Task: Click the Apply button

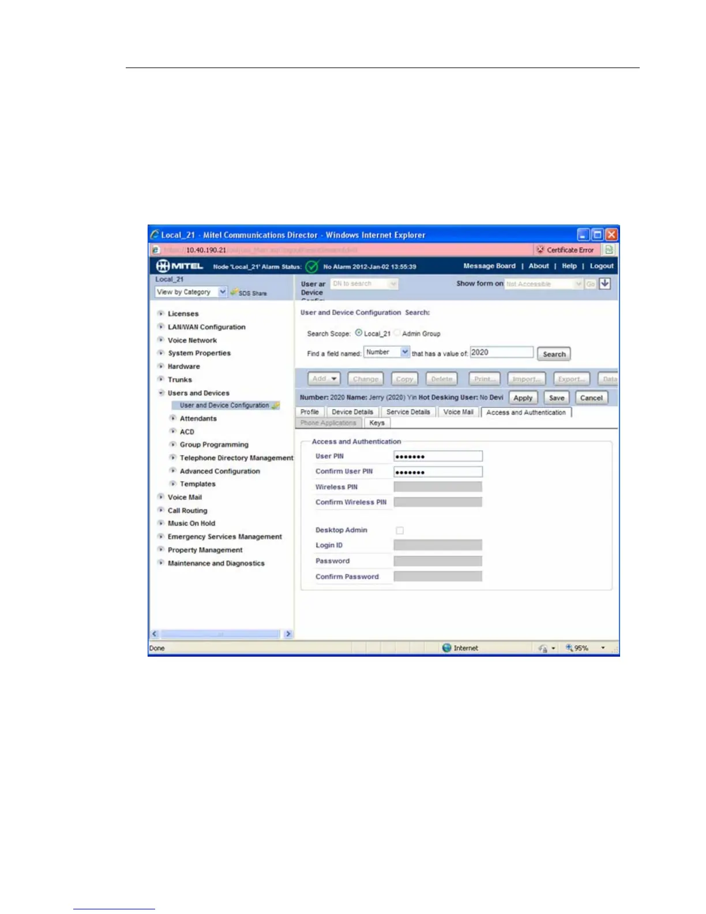Action: coord(523,398)
